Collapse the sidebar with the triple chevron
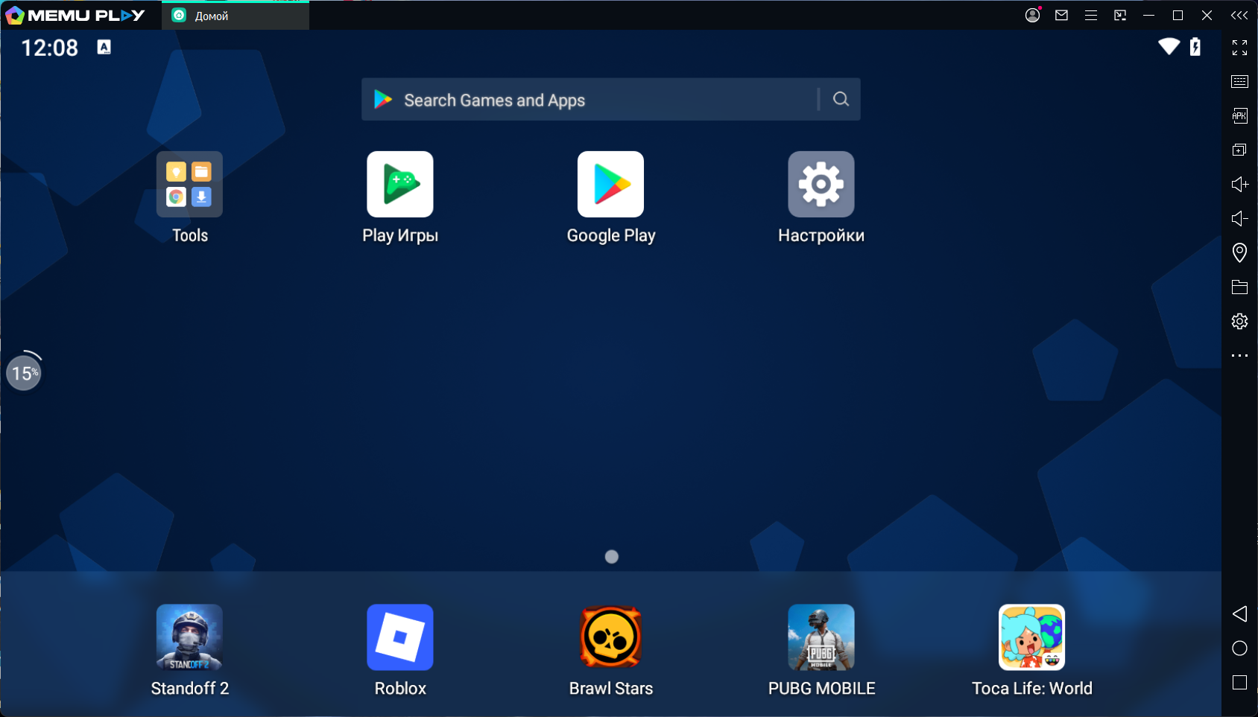This screenshot has height=717, width=1258. click(1239, 16)
